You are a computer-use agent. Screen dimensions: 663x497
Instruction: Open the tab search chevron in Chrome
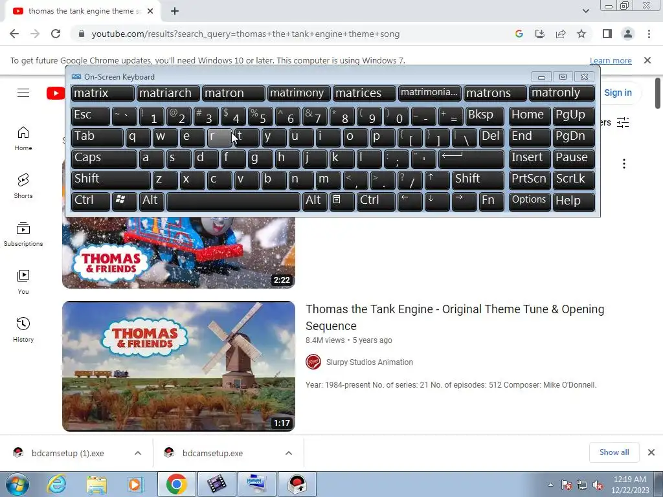click(585, 11)
